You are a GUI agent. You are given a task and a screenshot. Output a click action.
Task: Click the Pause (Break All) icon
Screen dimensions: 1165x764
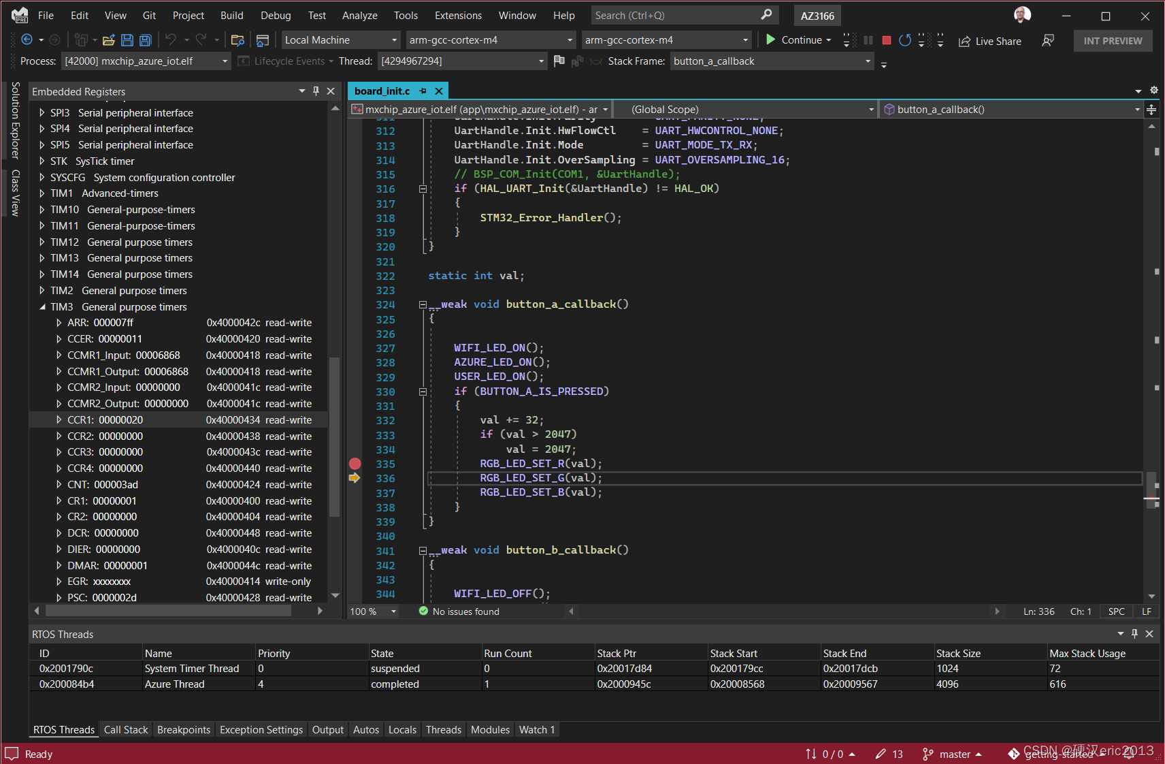868,40
